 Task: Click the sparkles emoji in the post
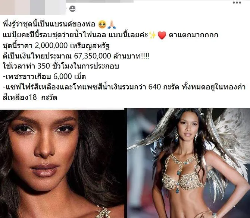153,35
